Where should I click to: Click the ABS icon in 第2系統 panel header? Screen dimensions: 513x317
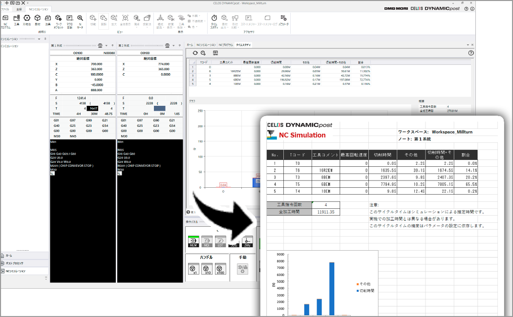pos(168,45)
